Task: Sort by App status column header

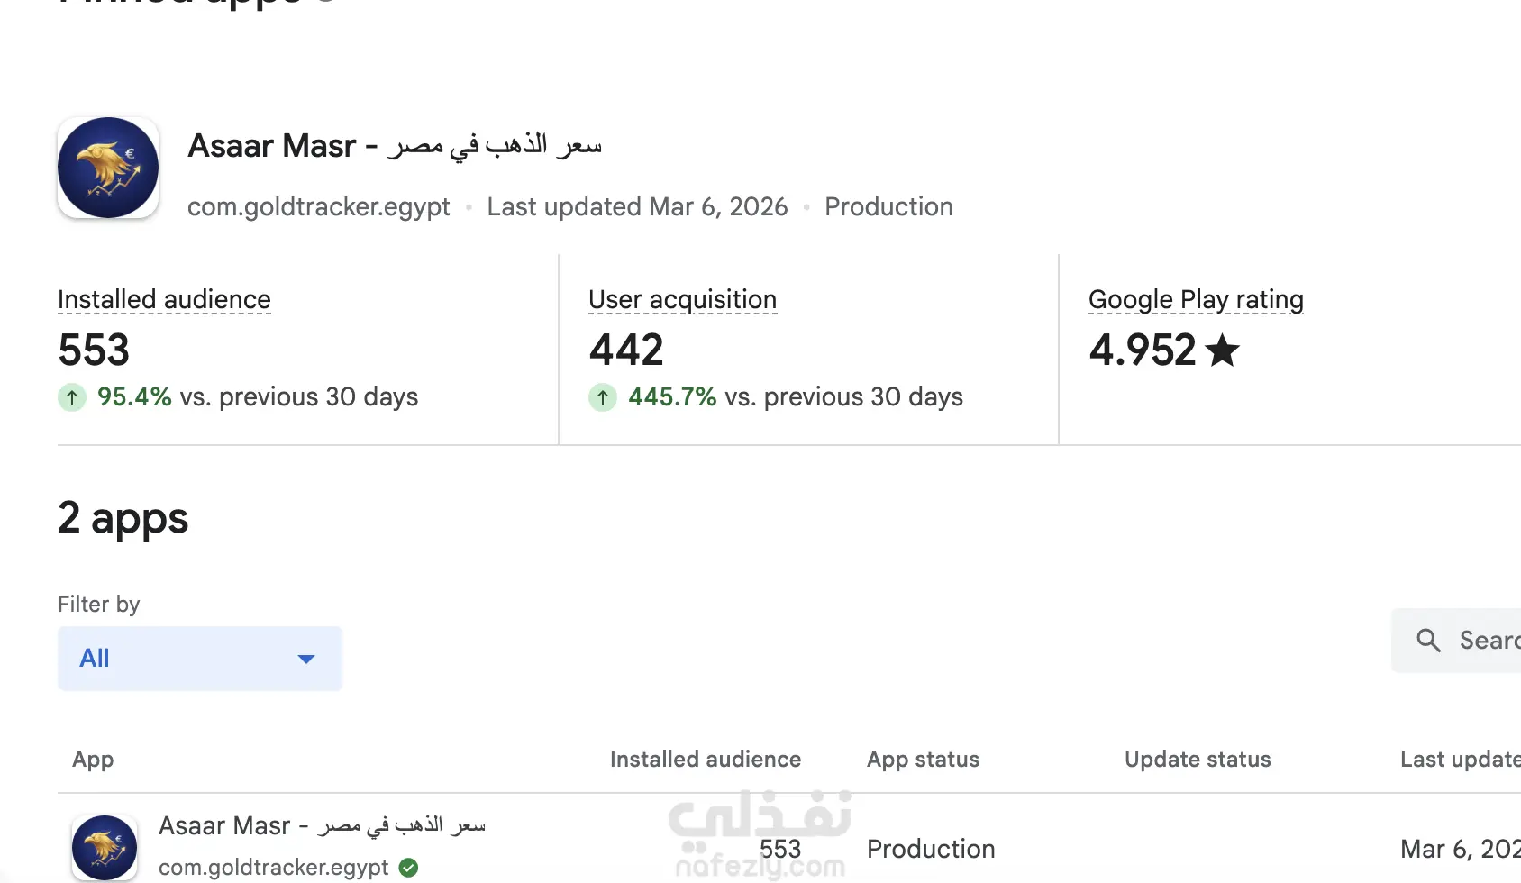Action: point(923,760)
